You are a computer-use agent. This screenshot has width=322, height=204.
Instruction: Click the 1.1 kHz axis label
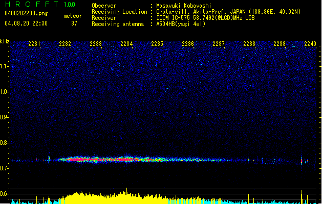(x=4, y=66)
